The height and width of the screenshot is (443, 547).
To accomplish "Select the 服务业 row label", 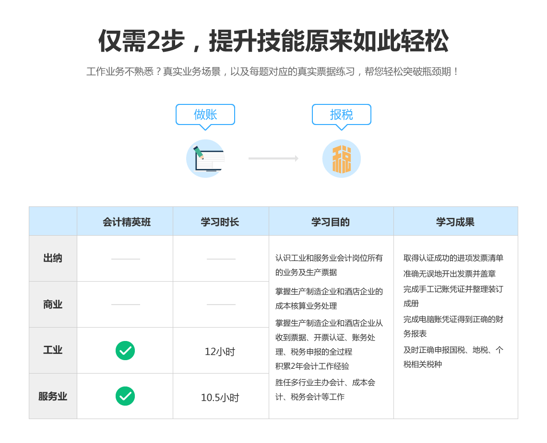I will [53, 397].
